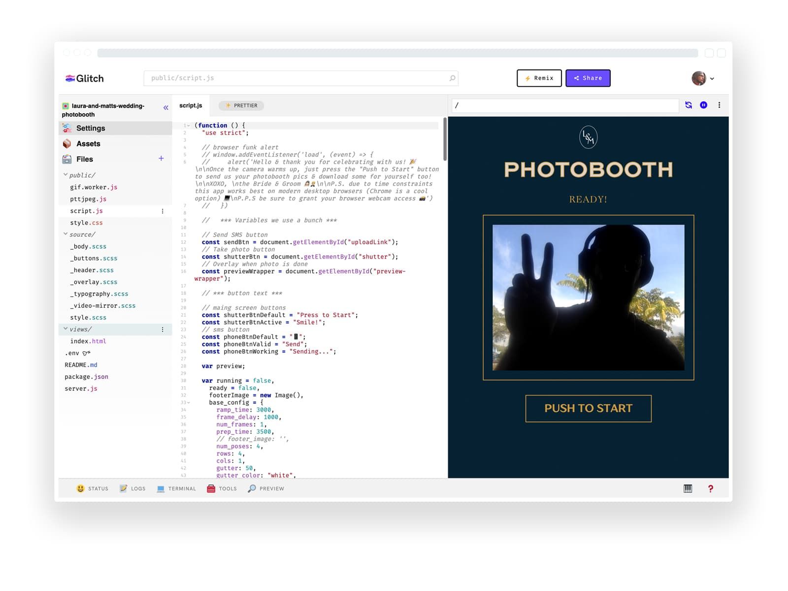
Task: Click the piano keyboard icon in the footer
Action: 688,489
